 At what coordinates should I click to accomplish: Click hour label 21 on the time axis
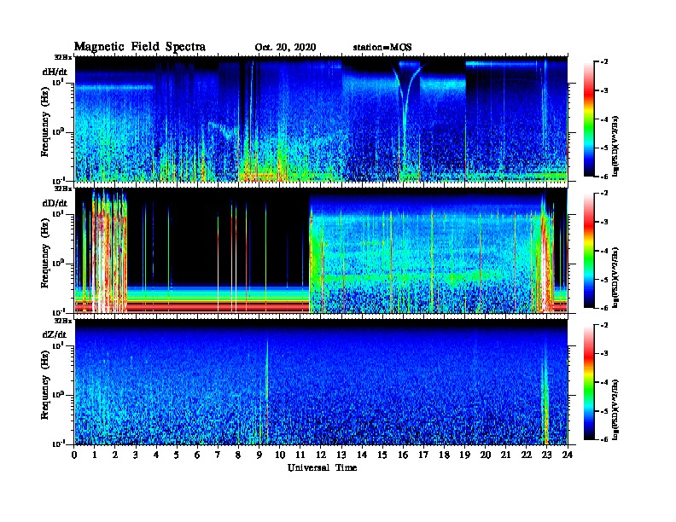click(505, 455)
